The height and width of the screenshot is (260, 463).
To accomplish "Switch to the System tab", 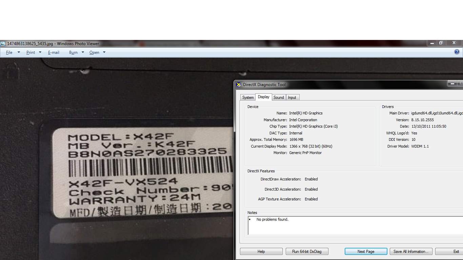I will pyautogui.click(x=248, y=97).
